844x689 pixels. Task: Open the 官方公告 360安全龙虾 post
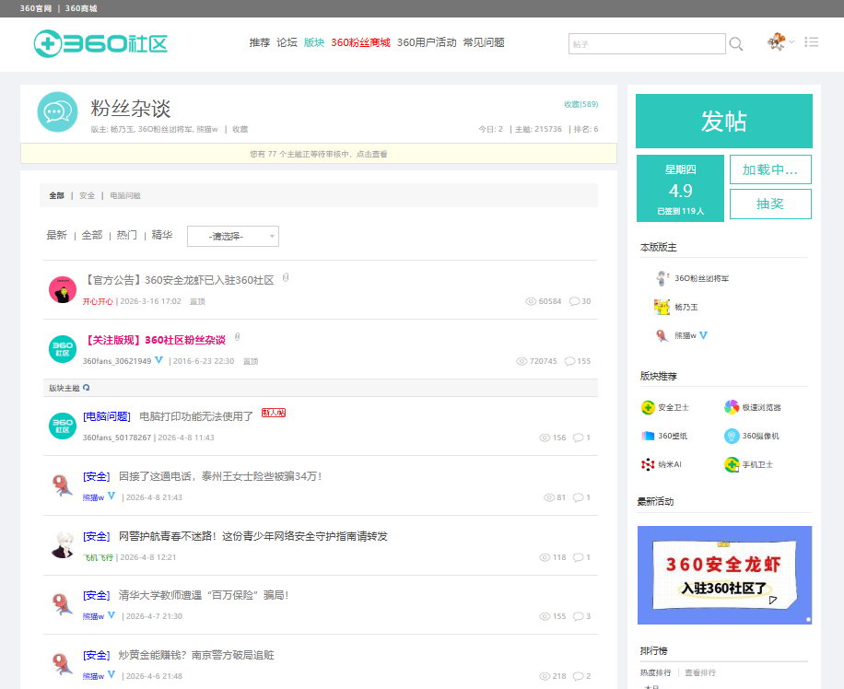pos(179,280)
